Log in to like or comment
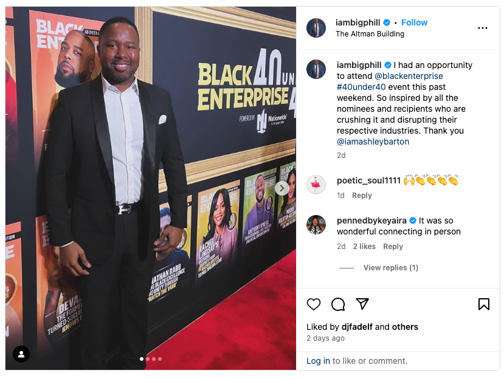Image resolution: width=504 pixels, height=379 pixels. point(318,361)
